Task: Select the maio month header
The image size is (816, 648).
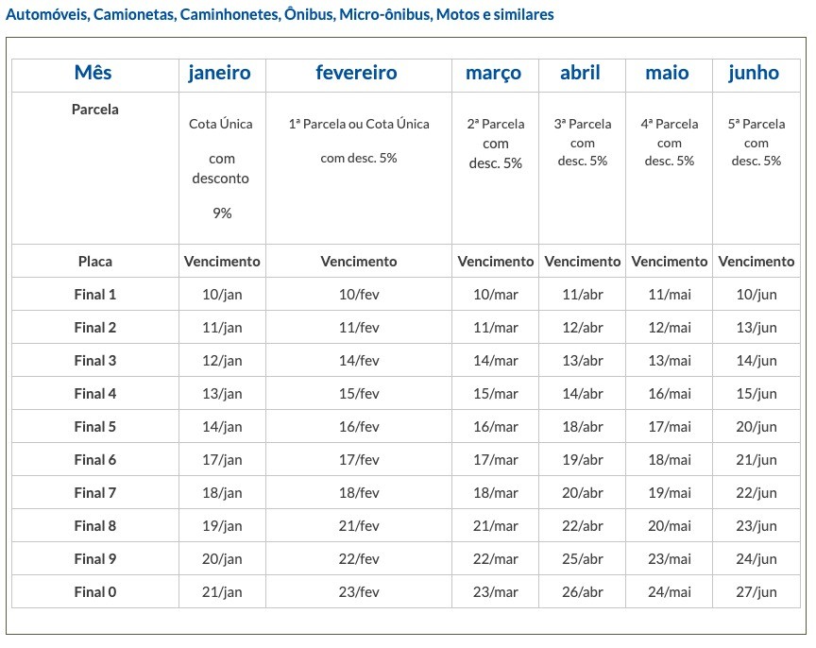Action: pos(667,73)
